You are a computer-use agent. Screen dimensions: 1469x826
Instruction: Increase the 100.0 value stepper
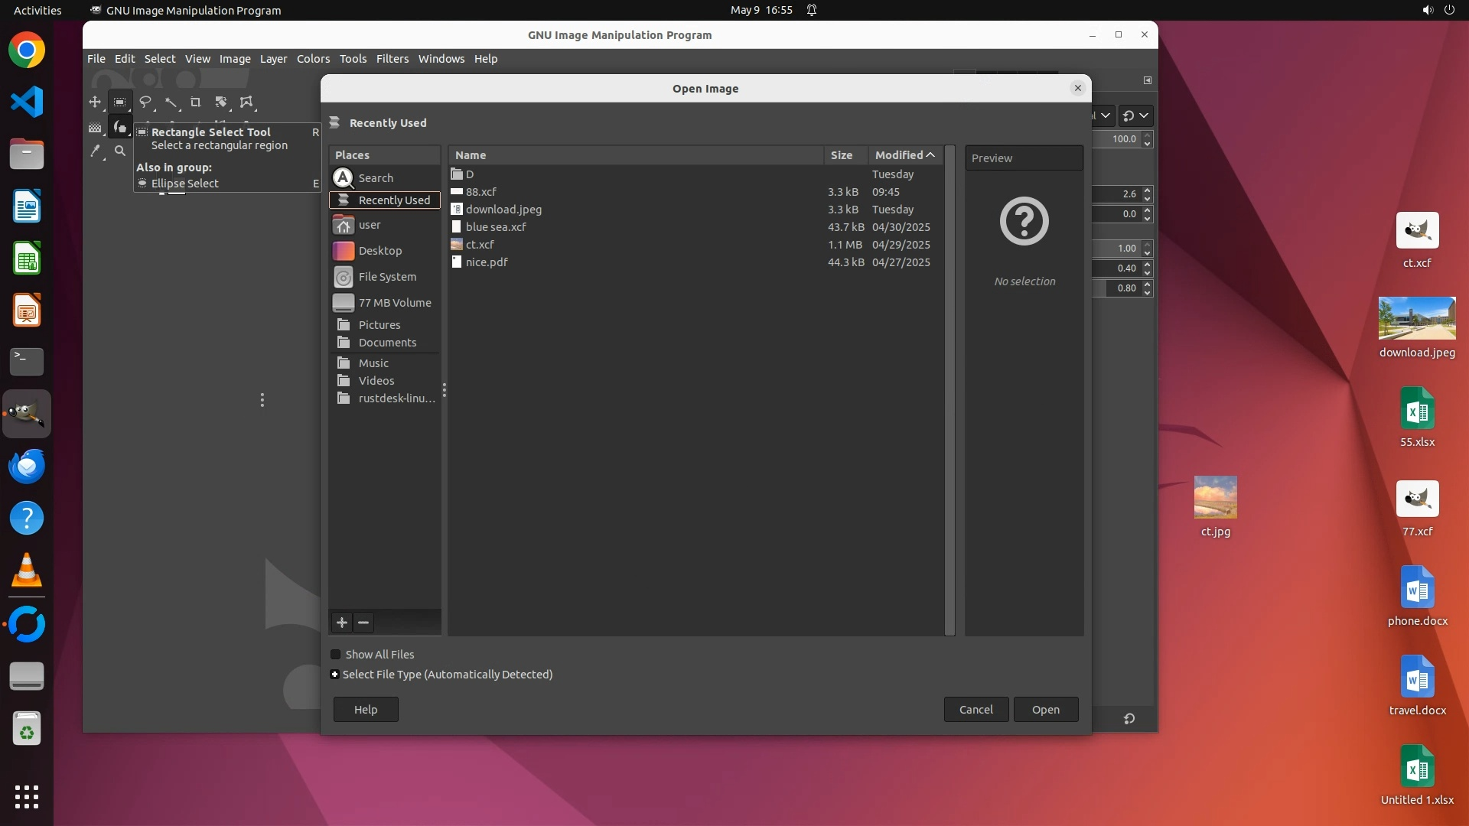(1147, 135)
